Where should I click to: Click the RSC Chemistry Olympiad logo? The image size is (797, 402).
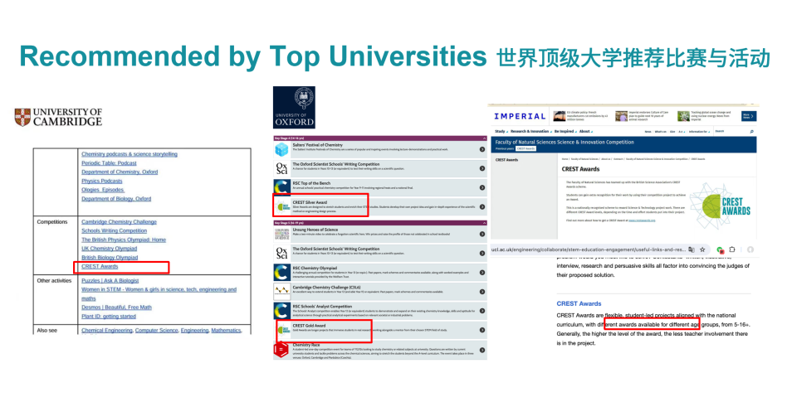pyautogui.click(x=281, y=272)
